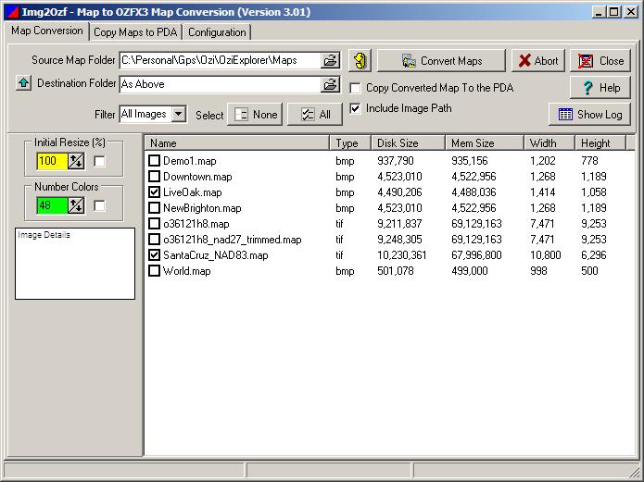Open the Configuration tab
Viewport: 644px width, 482px height.
(217, 32)
